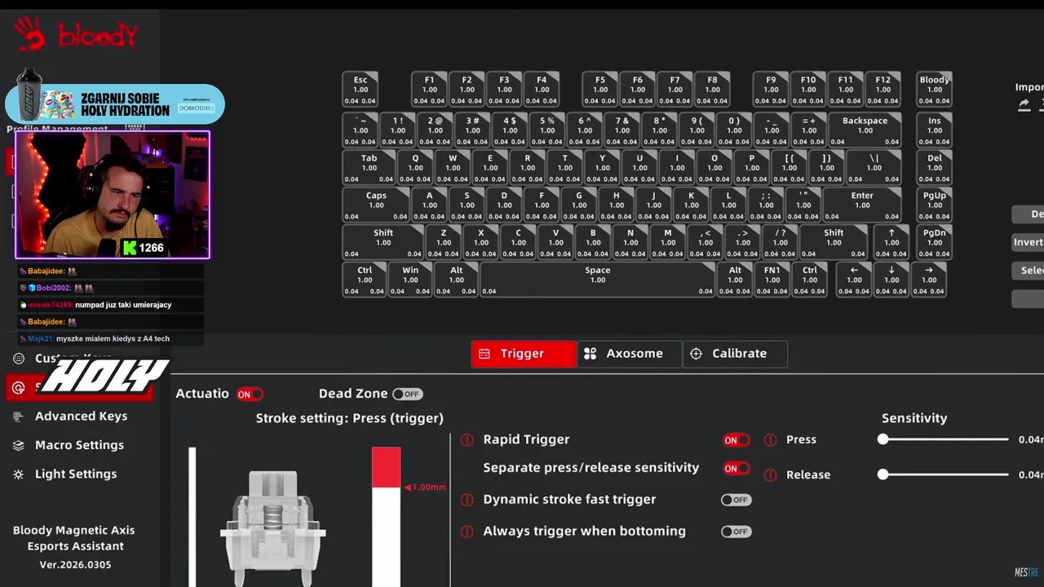The width and height of the screenshot is (1044, 587).
Task: Toggle Separate press/release sensitivity switch
Action: click(737, 468)
